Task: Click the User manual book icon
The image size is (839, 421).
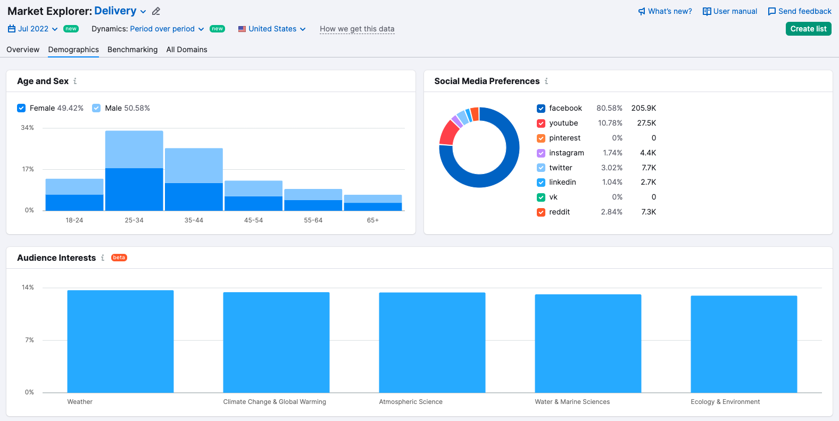Action: pos(707,11)
